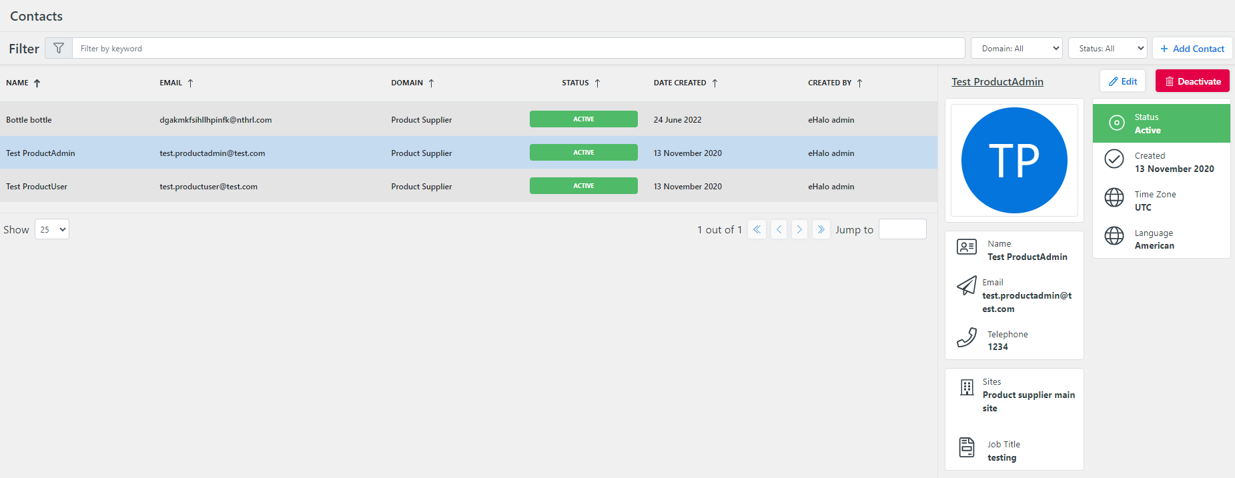Click DOMAIN column header
1235x478 pixels.
[x=407, y=83]
